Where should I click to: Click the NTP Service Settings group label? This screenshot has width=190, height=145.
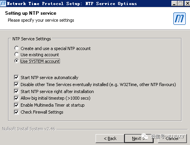[32, 39]
